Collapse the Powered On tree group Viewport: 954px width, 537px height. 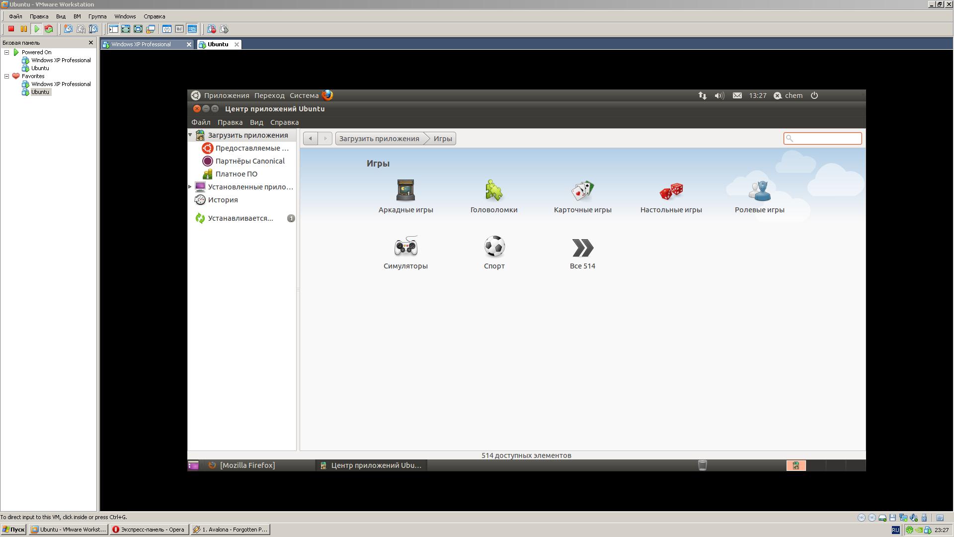point(7,52)
